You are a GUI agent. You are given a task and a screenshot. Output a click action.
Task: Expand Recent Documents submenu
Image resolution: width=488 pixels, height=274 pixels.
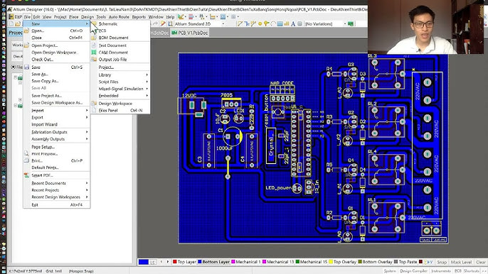(x=87, y=183)
